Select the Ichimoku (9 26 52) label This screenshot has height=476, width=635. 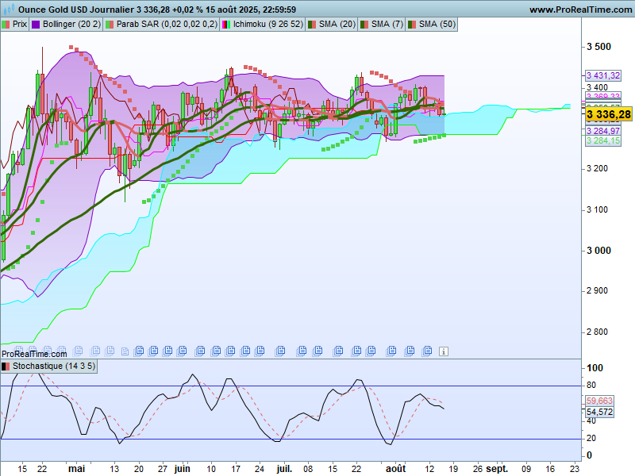(x=264, y=25)
